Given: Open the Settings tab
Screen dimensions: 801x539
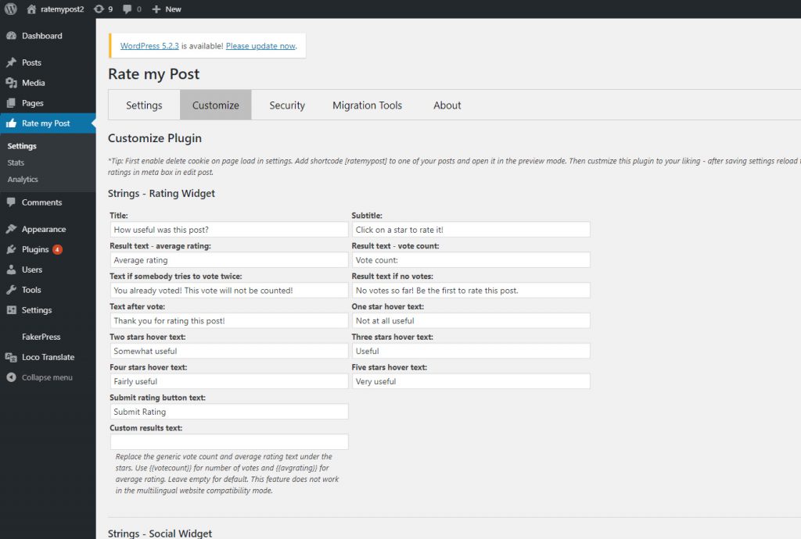Looking at the screenshot, I should point(144,105).
